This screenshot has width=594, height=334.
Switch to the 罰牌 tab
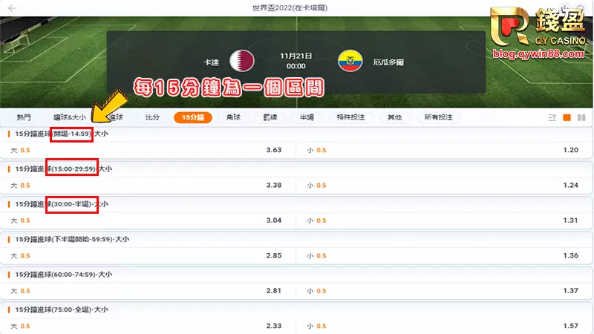click(270, 117)
